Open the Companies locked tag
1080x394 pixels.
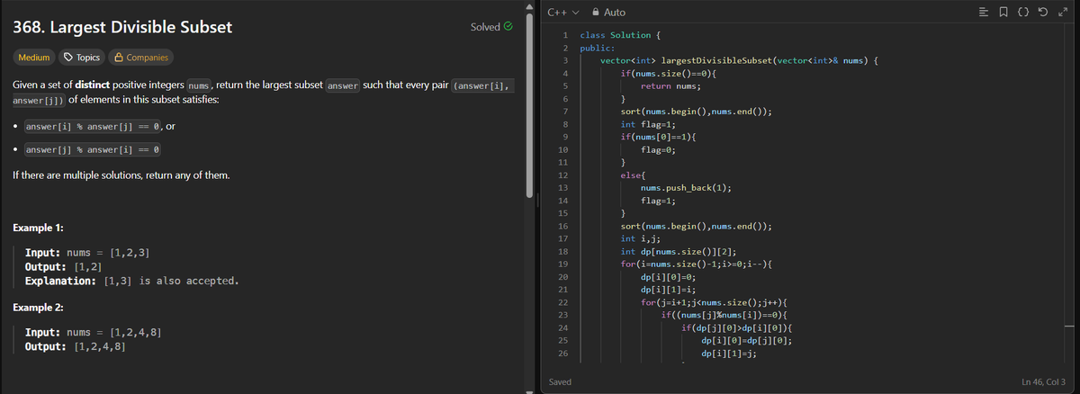click(x=139, y=58)
